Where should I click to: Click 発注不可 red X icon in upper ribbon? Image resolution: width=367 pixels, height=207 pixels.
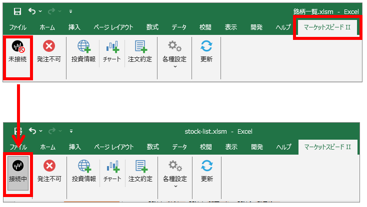pos(49,52)
